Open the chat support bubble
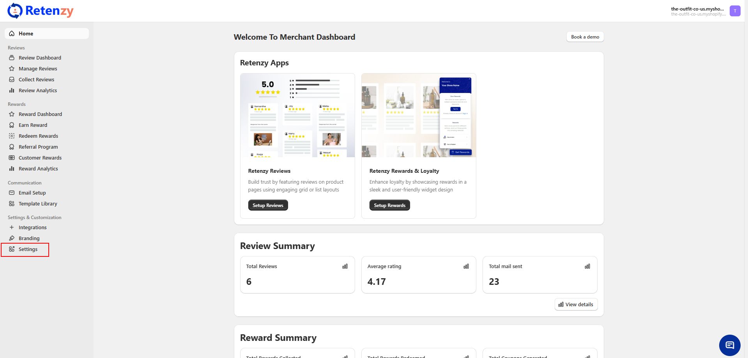 730,345
